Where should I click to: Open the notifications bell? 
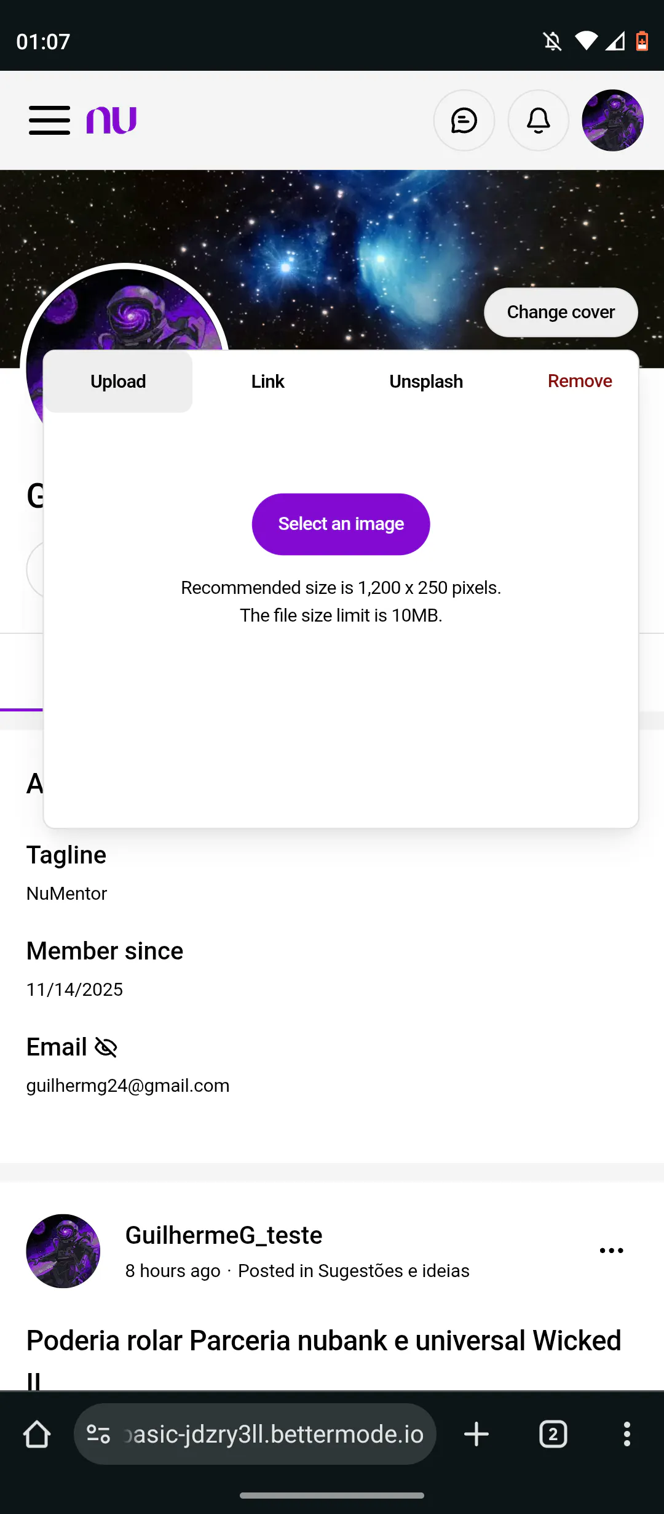coord(538,121)
